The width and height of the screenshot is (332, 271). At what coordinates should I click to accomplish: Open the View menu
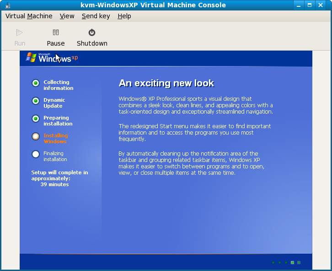(67, 16)
